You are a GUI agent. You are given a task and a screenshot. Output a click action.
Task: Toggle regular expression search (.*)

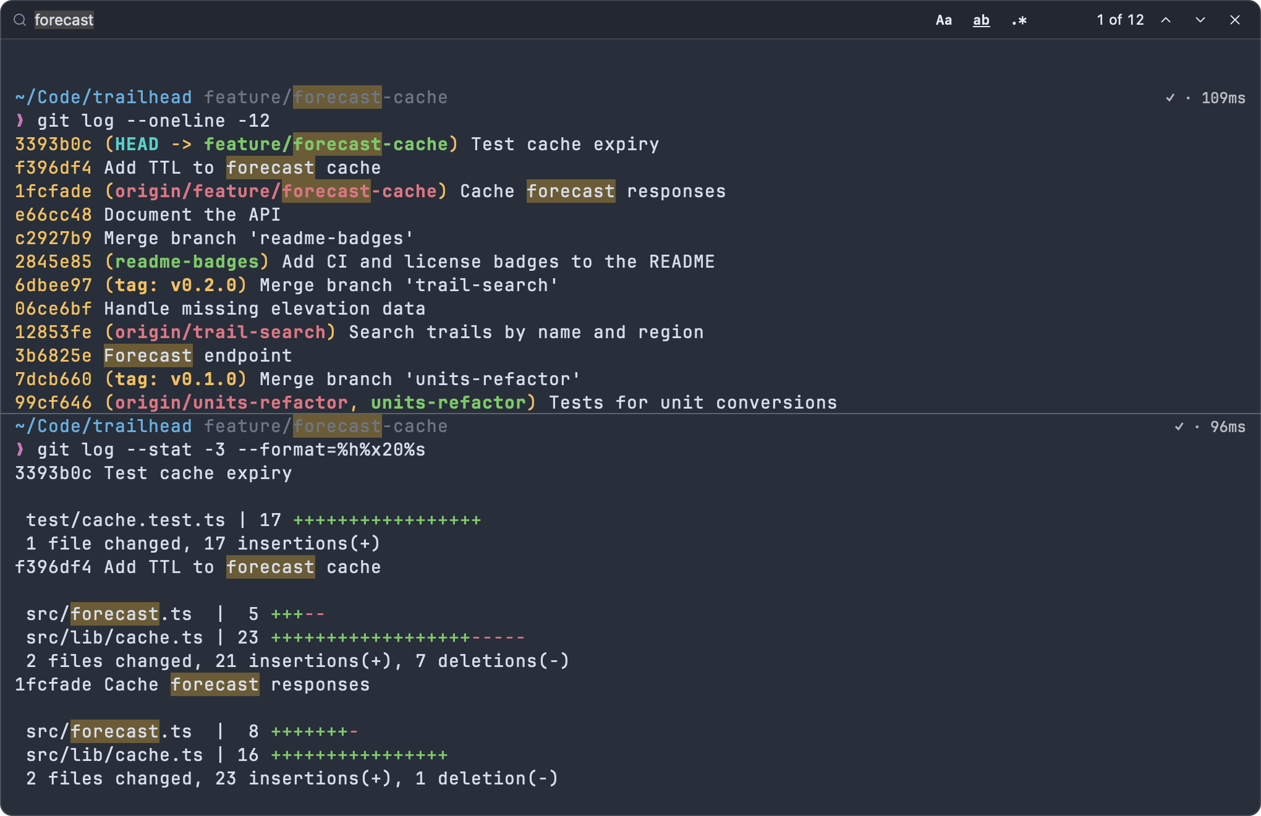click(x=1019, y=20)
